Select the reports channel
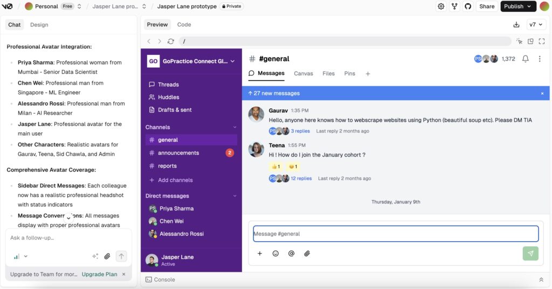 coord(191,166)
